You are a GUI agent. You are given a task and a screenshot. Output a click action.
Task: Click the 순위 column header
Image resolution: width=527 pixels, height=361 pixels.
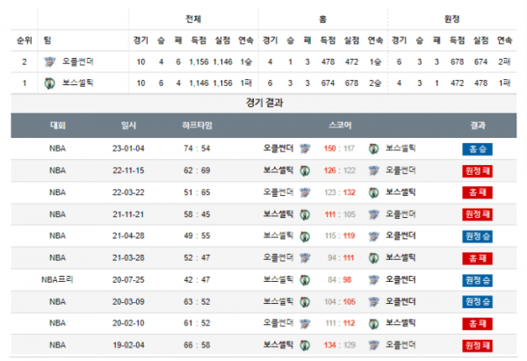click(x=25, y=40)
